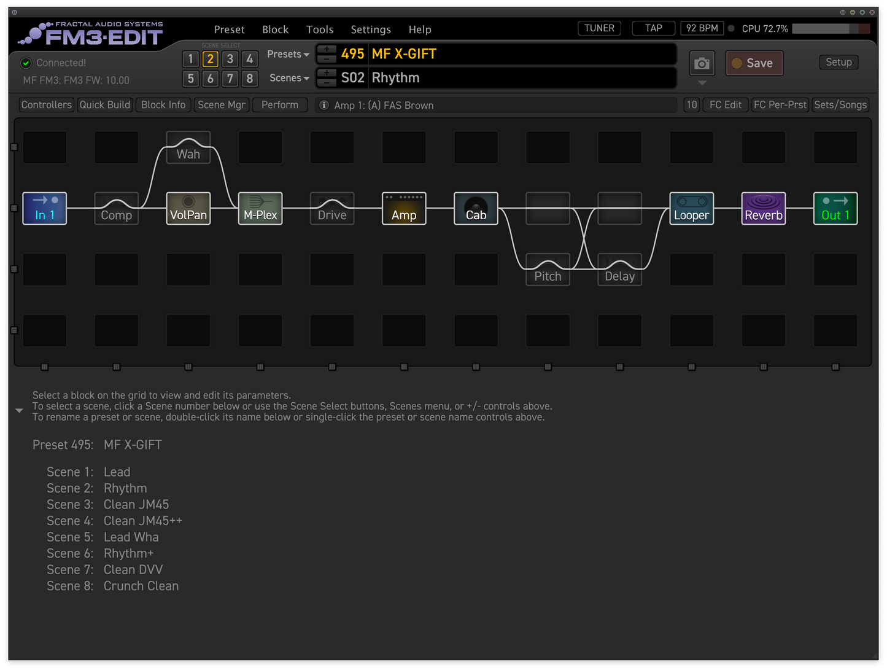Click the snapshot camera icon

702,63
